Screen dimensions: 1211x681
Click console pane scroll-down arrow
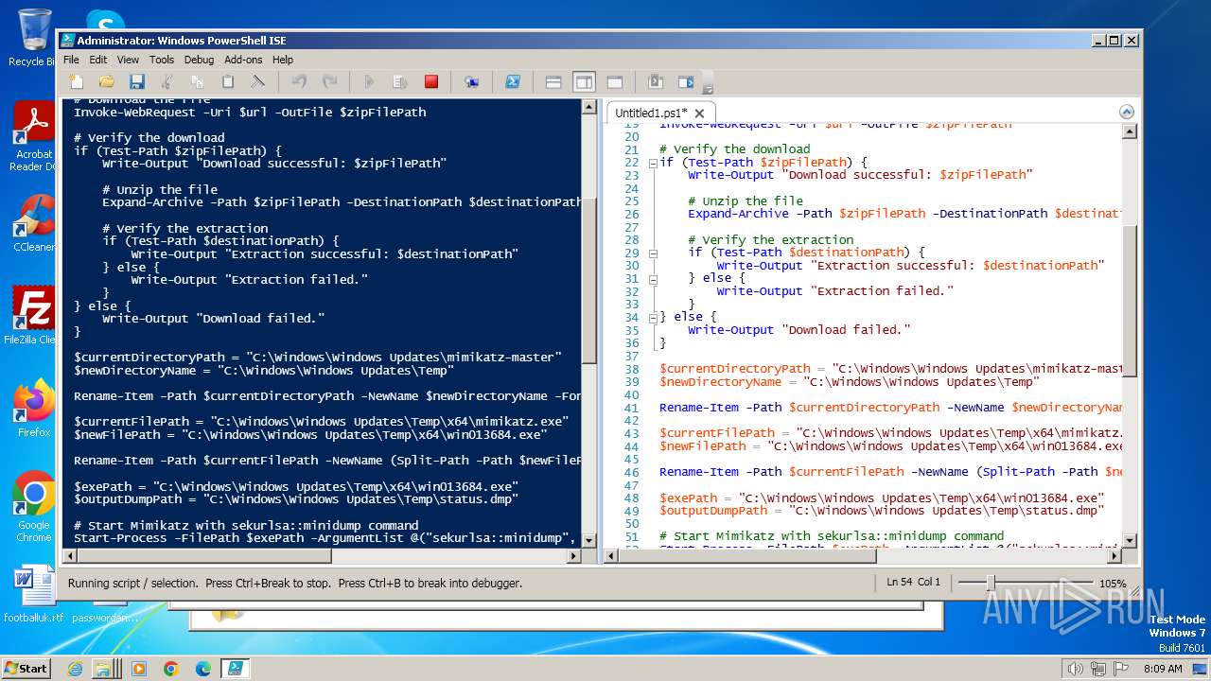click(x=588, y=540)
